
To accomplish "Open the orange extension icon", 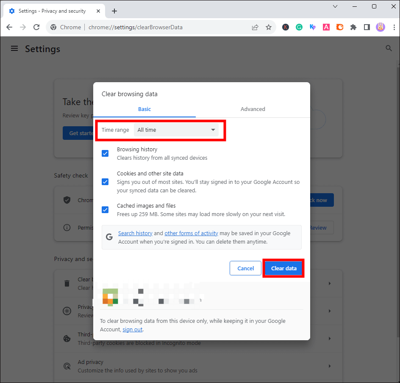I will [339, 27].
